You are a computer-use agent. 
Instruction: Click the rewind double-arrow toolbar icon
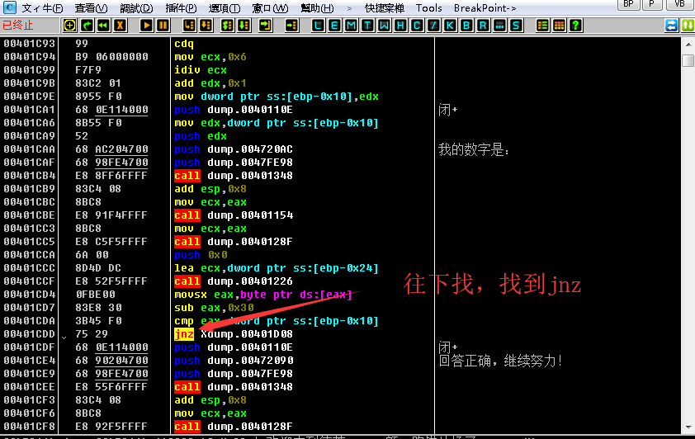point(103,26)
